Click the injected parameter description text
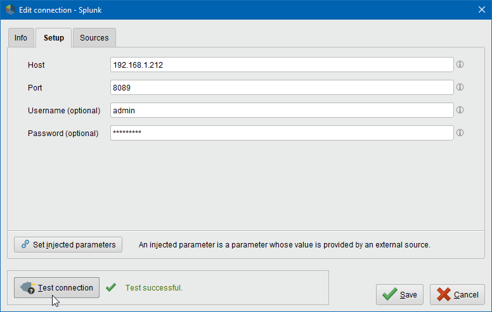 click(x=284, y=244)
